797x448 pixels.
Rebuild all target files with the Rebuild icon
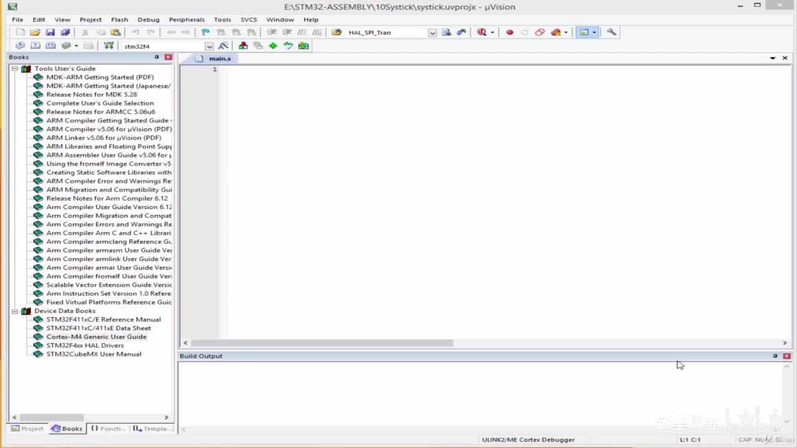coord(50,46)
